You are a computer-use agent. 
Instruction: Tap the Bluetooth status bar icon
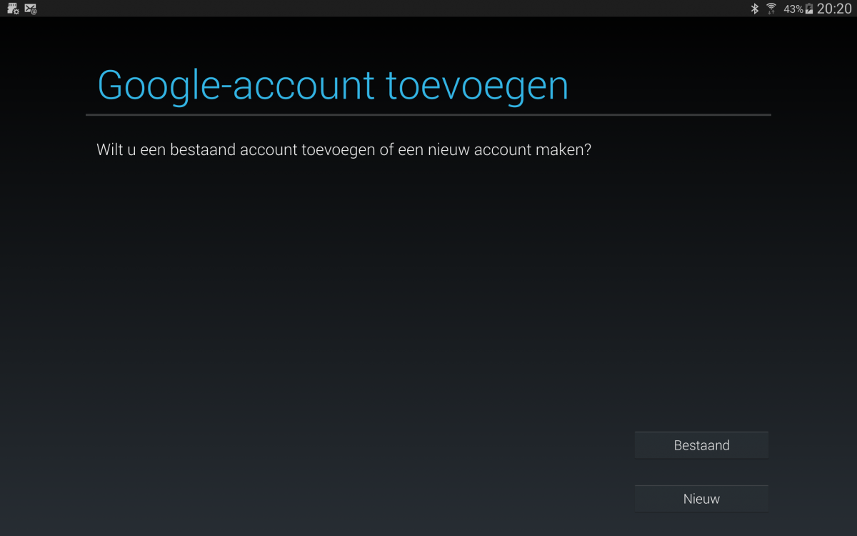[754, 9]
